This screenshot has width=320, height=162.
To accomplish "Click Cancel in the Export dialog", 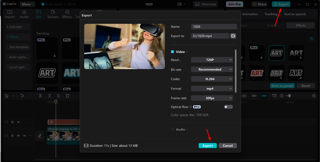I will coord(228,146).
